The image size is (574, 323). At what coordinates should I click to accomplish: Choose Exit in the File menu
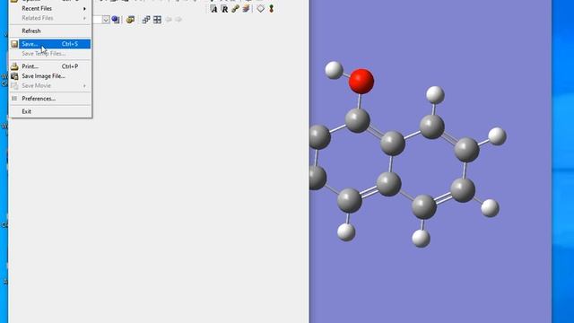(x=50, y=111)
